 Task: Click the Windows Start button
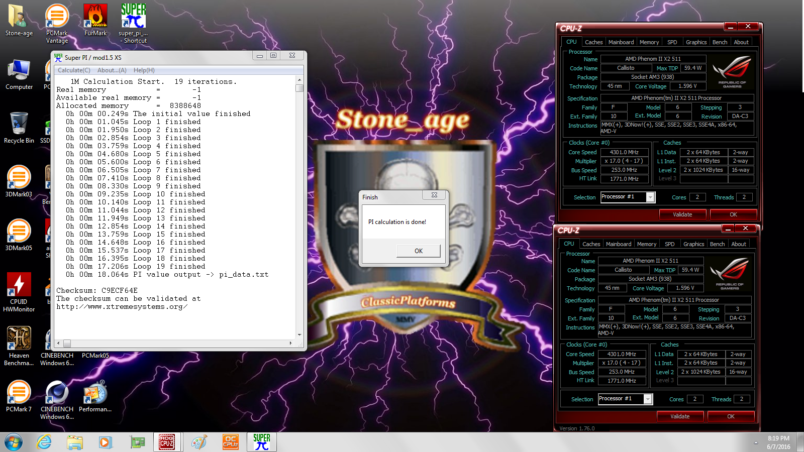pyautogui.click(x=14, y=442)
